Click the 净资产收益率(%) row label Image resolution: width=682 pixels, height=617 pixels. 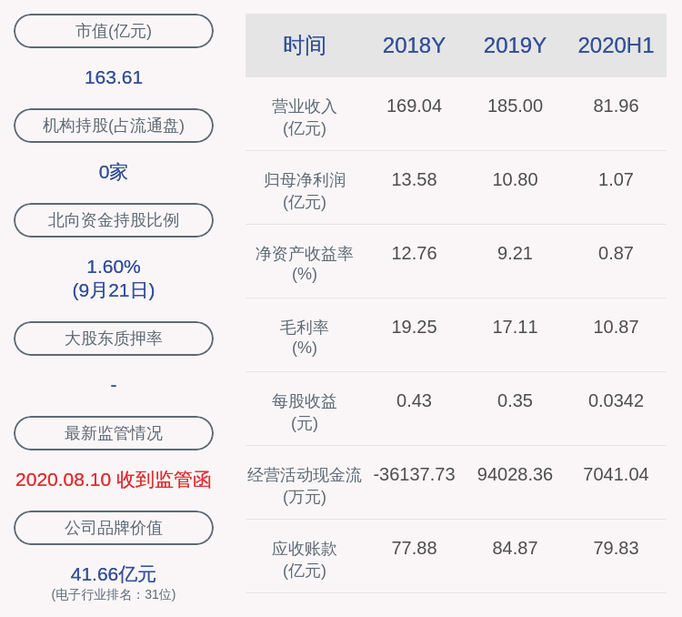305,264
